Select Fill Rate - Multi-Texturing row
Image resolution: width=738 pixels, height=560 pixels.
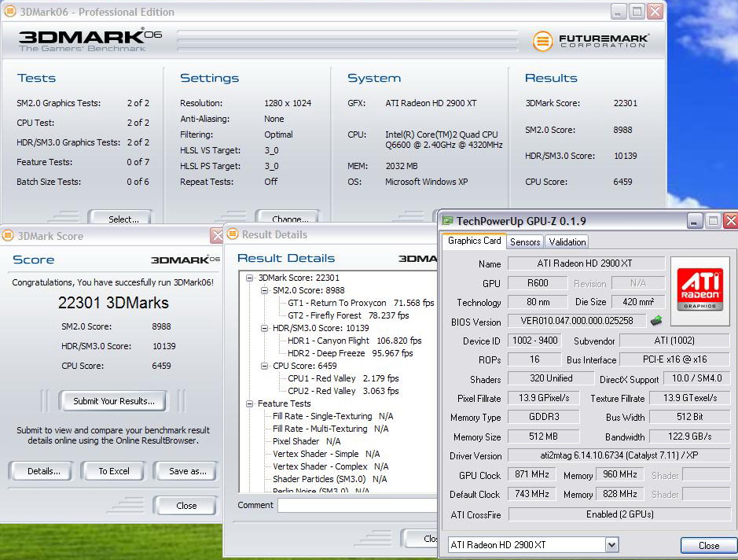tap(330, 429)
